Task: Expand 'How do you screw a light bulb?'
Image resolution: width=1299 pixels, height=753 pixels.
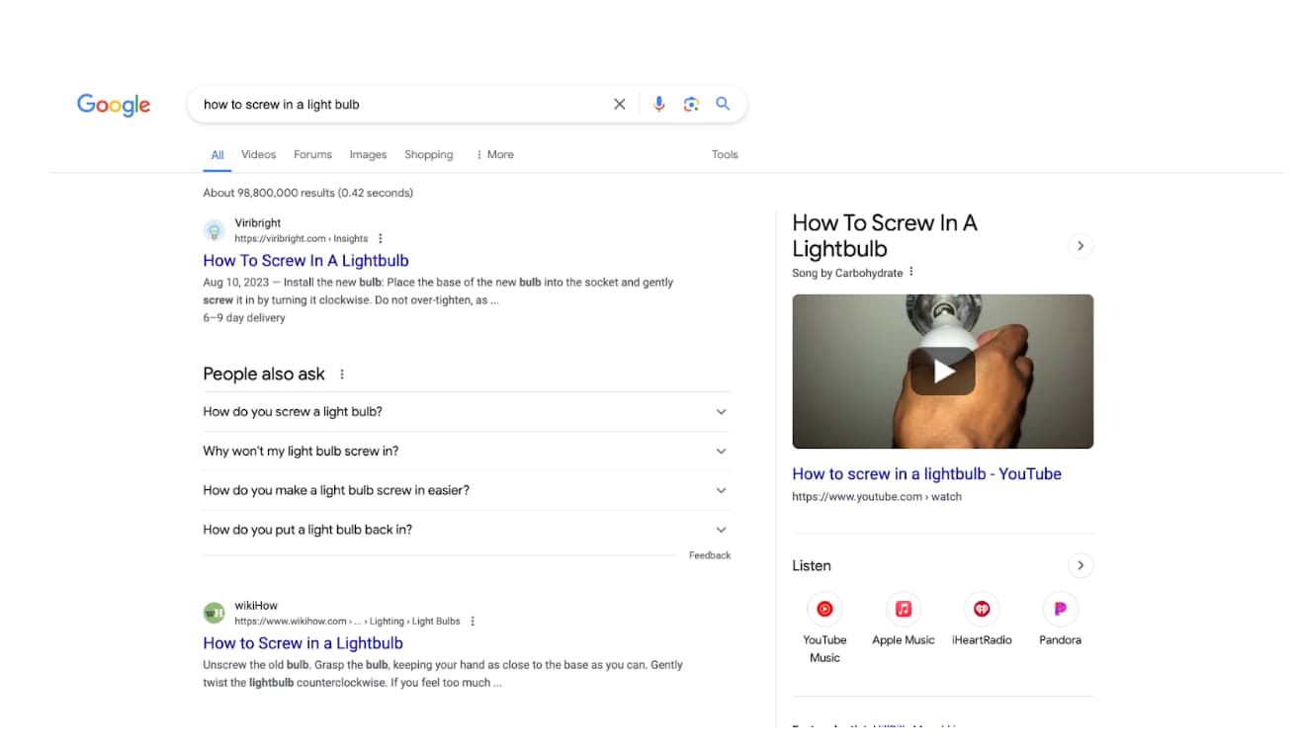Action: click(467, 412)
